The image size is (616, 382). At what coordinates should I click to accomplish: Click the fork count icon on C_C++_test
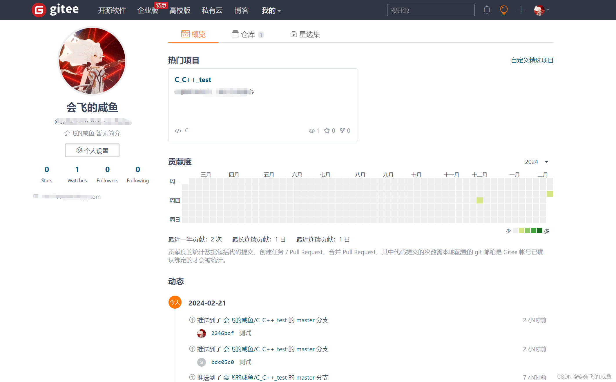(x=343, y=130)
